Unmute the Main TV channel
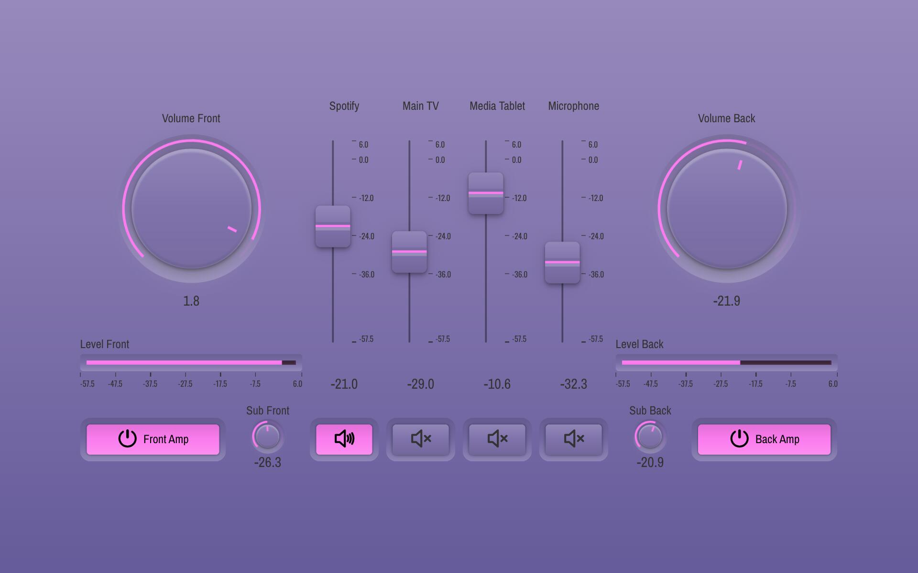 tap(421, 439)
